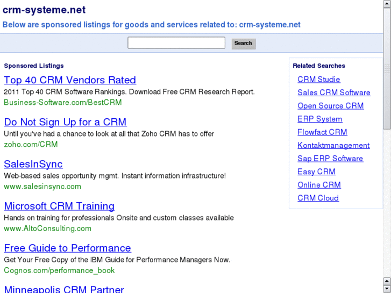This screenshot has height=293, width=391.
Task: Click the scroll down arrow at bottom right
Action: coord(387,289)
